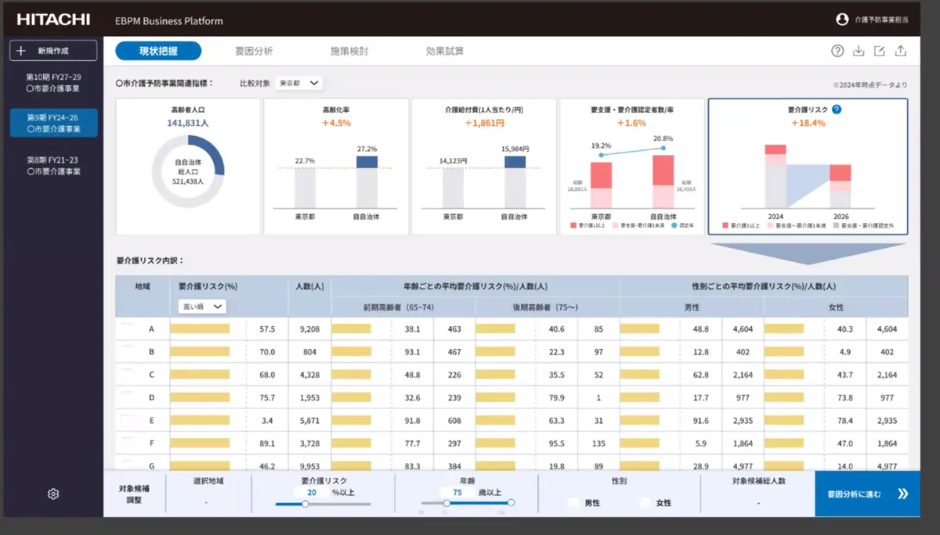Screen dimensions: 940x535
Task: Click the 要介護リスク slider handle
Action: (305, 504)
